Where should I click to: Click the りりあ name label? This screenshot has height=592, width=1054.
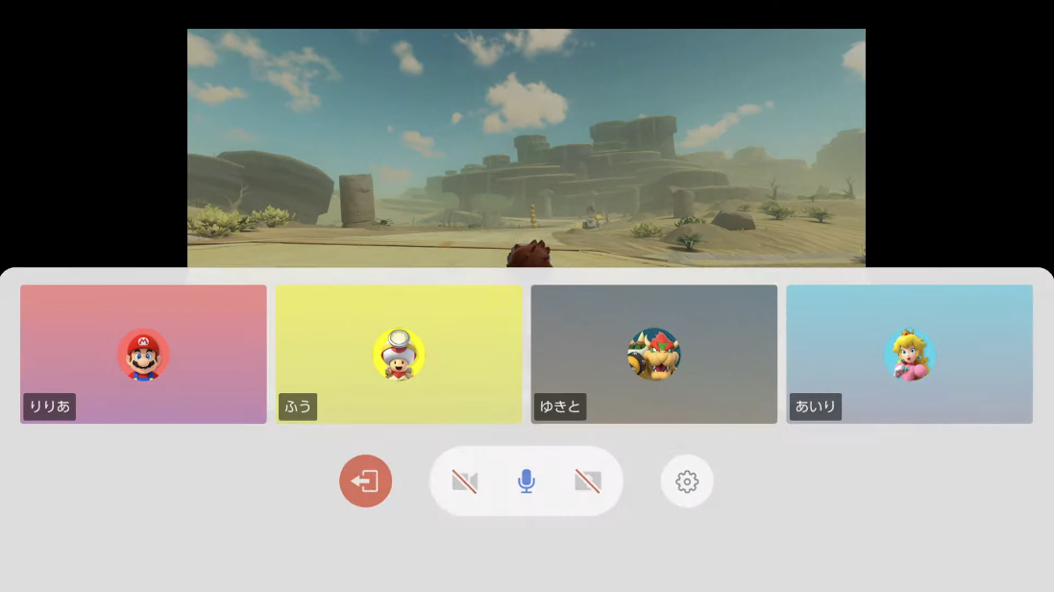tap(50, 407)
